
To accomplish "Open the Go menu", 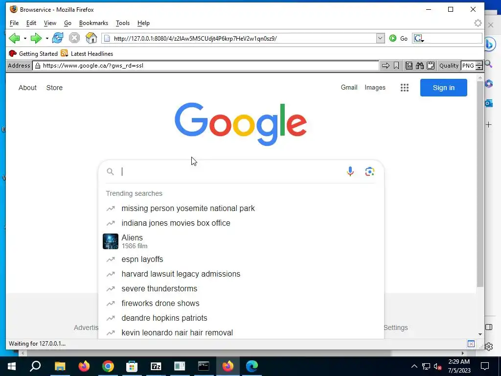I will point(68,23).
